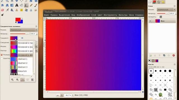The image size is (179, 100).
Task: Select the Paintbrush tool
Action: pos(36,5)
